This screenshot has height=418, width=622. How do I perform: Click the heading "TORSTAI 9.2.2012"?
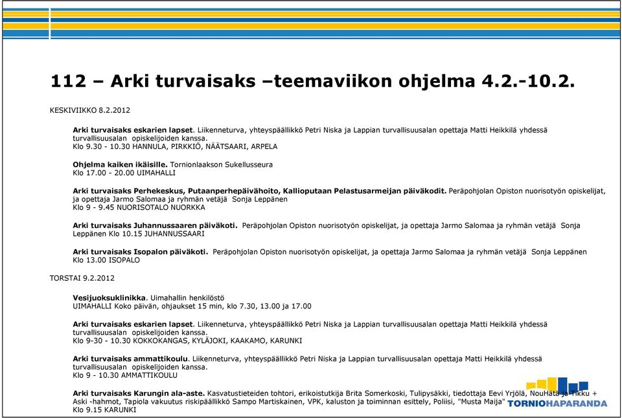(x=82, y=278)
